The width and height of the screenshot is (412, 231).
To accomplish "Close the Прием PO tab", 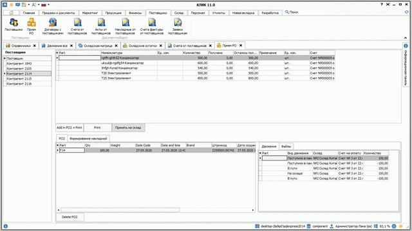I will pos(241,46).
